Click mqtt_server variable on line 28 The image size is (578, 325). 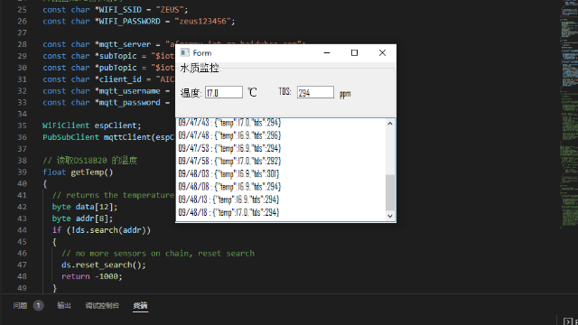click(125, 44)
